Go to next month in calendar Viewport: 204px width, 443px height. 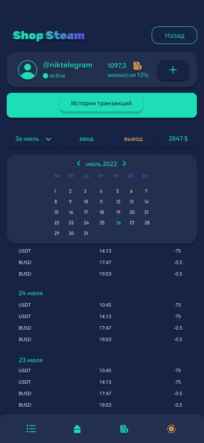[124, 163]
